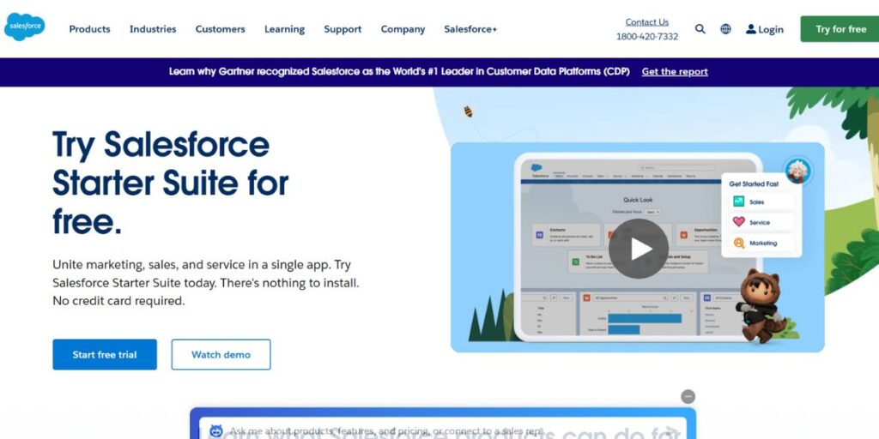Open the Company menu
879x439 pixels.
pyautogui.click(x=403, y=29)
